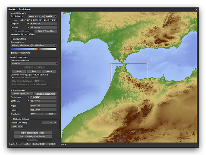This screenshot has width=206, height=155.
Task: Enable the Display Tiles Outline checkbox
Action: (x=12, y=53)
